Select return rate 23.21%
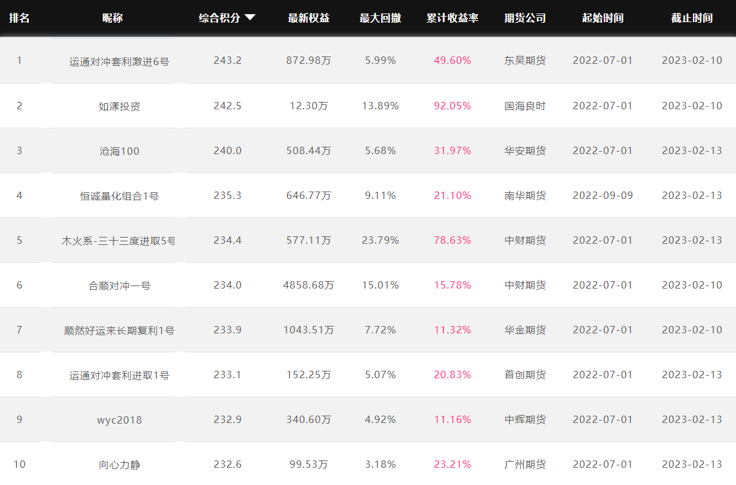736x485 pixels. (453, 464)
